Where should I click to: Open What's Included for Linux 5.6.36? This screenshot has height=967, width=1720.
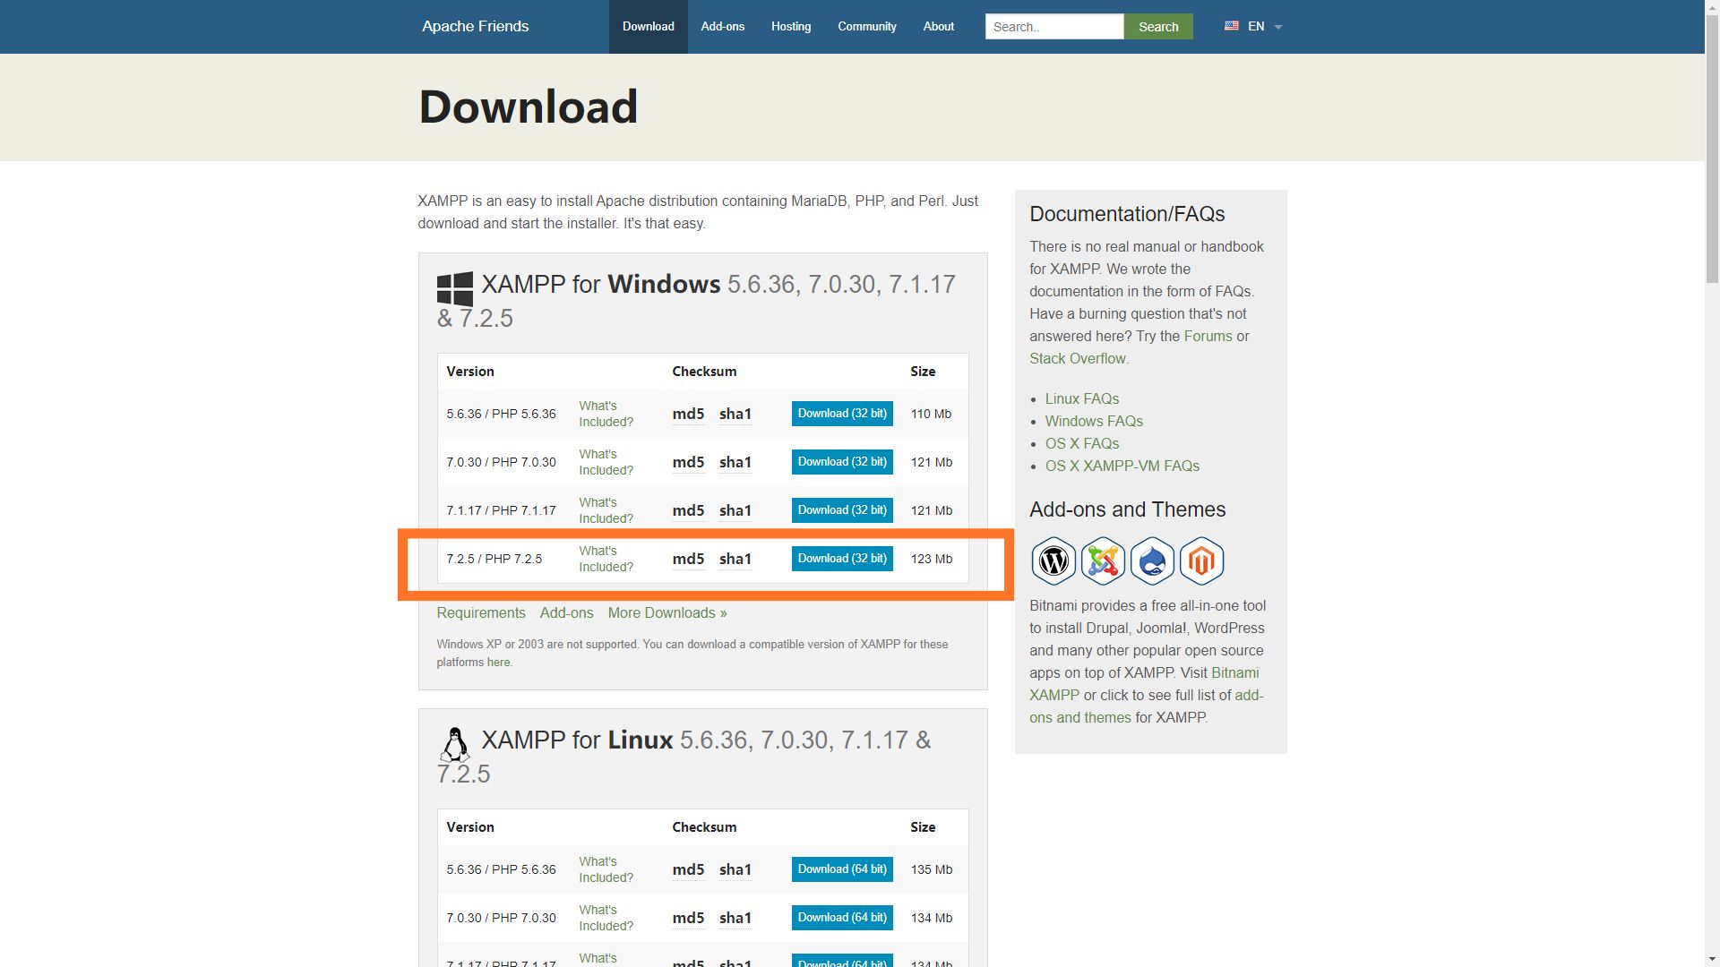point(606,869)
